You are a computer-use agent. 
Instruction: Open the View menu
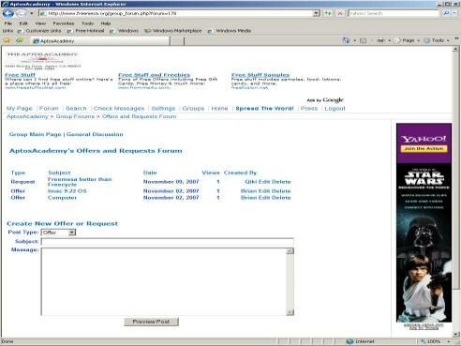coord(40,23)
